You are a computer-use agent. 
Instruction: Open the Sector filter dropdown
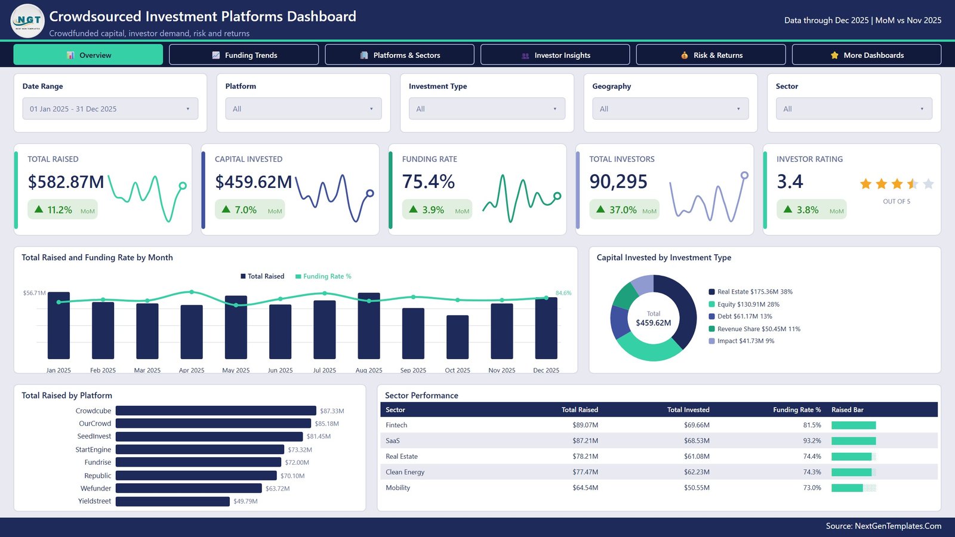click(854, 109)
